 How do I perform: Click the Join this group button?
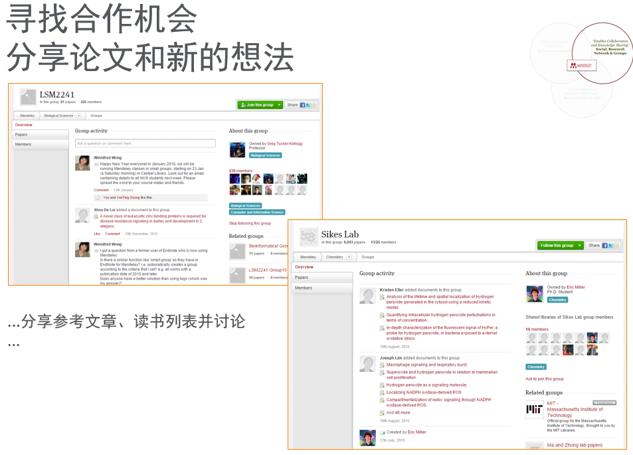tap(257, 105)
